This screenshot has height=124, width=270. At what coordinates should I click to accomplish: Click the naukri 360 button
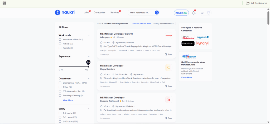[181, 13]
